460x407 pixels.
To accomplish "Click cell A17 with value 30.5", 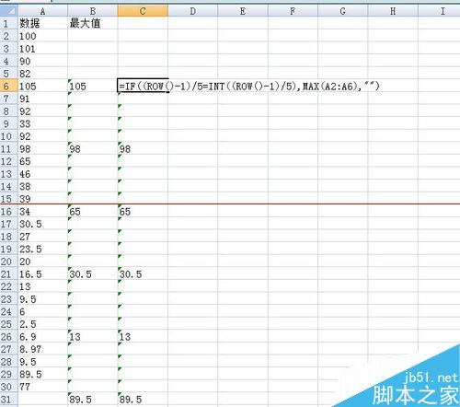I will (43, 224).
